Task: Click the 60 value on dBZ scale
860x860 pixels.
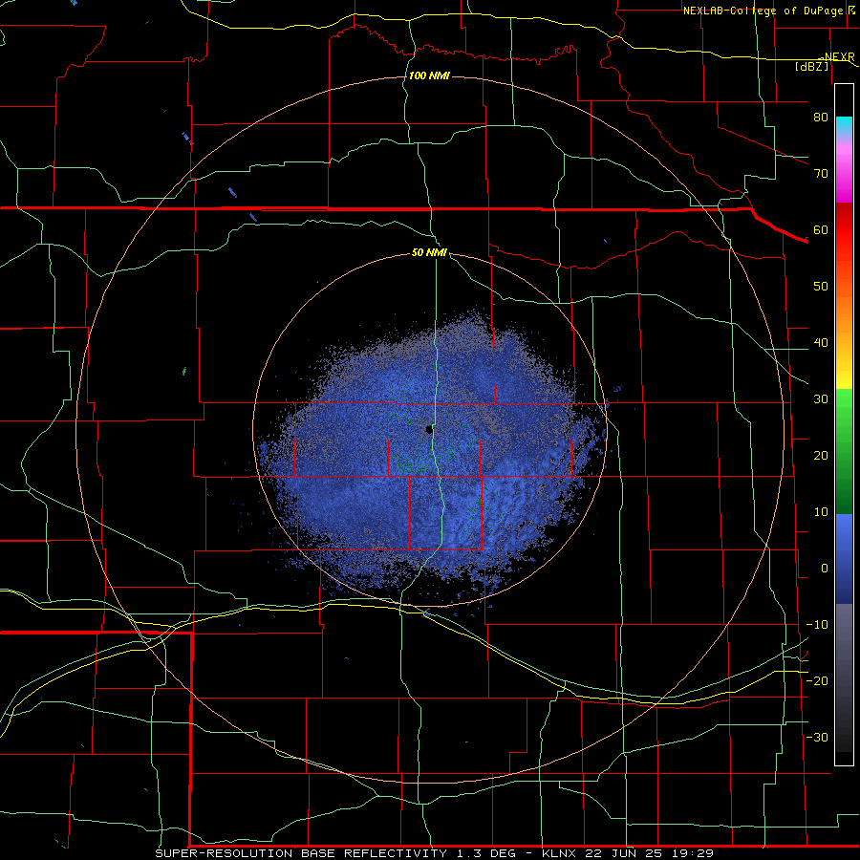Action: [821, 229]
